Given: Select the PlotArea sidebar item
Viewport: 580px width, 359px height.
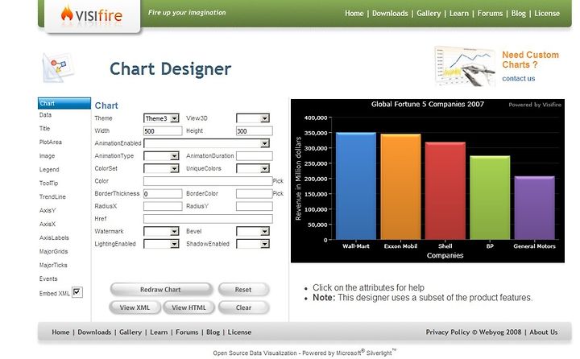Looking at the screenshot, I should point(51,142).
